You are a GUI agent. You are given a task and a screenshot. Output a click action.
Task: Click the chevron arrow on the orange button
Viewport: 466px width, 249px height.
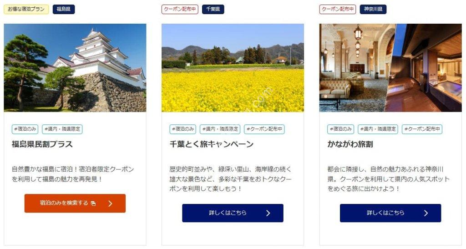coord(110,203)
